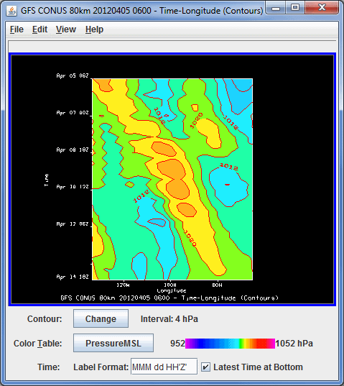Minimize the Time-Longitude window
Image resolution: width=344 pixels, height=386 pixels.
tap(276, 7)
